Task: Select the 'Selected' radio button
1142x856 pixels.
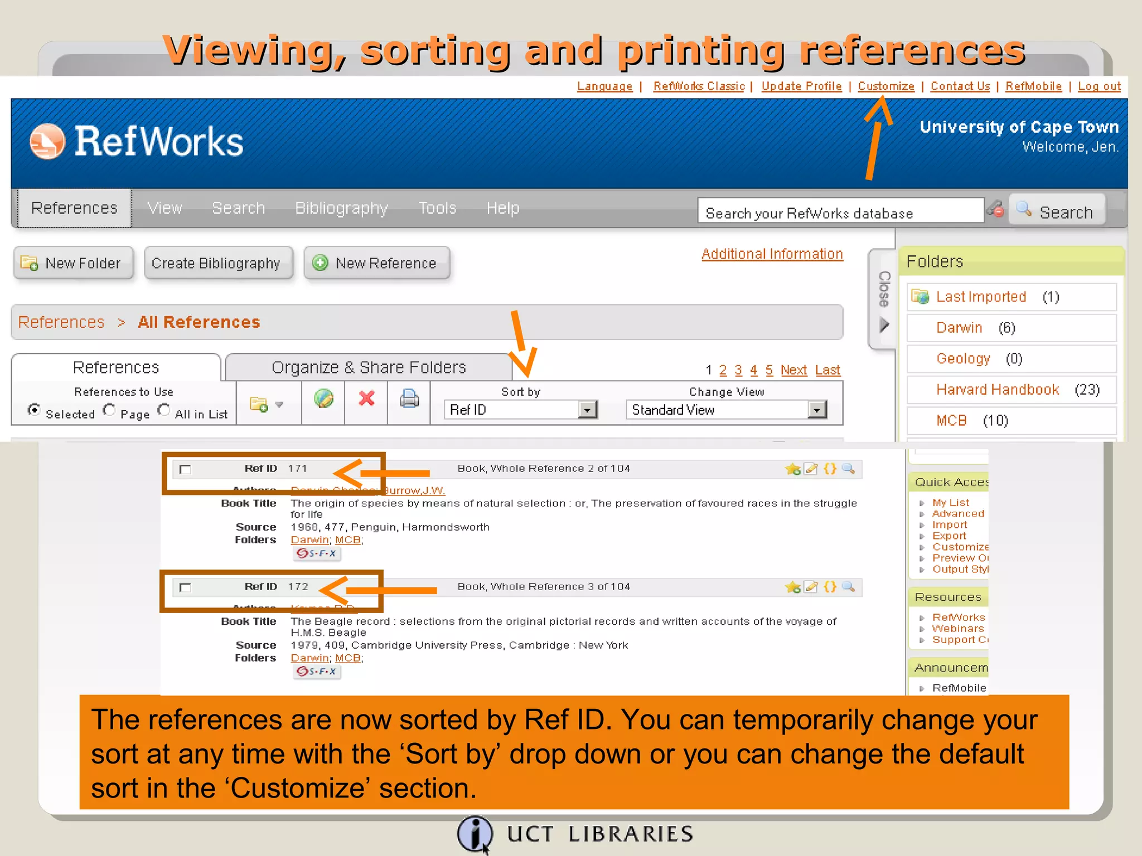Action: [x=34, y=410]
